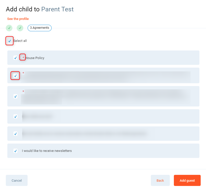Click the red asterisk beside House Policy
Screen dimensions: 206x191
(23, 58)
